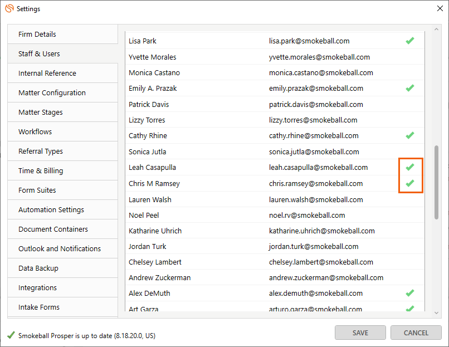Select the Monica Castano staff row
The image size is (449, 347).
coord(275,72)
